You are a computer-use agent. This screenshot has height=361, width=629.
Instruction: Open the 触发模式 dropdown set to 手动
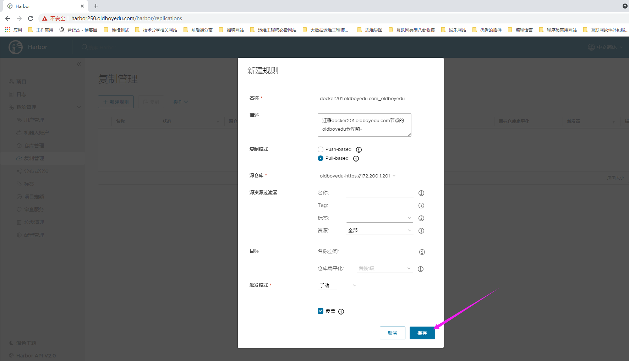(x=337, y=285)
